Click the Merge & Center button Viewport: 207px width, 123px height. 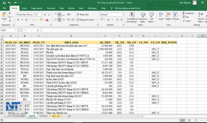(85, 20)
